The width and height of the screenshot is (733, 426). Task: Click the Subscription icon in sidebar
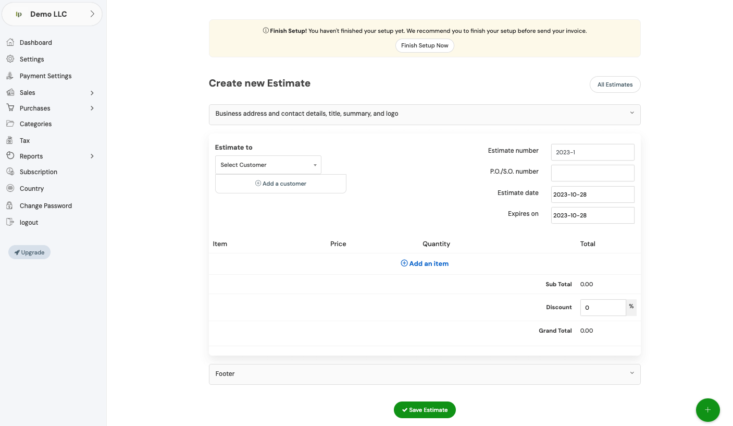pos(10,172)
